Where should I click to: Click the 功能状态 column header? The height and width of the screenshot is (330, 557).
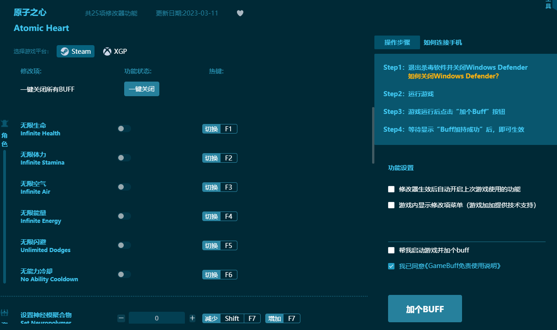138,72
